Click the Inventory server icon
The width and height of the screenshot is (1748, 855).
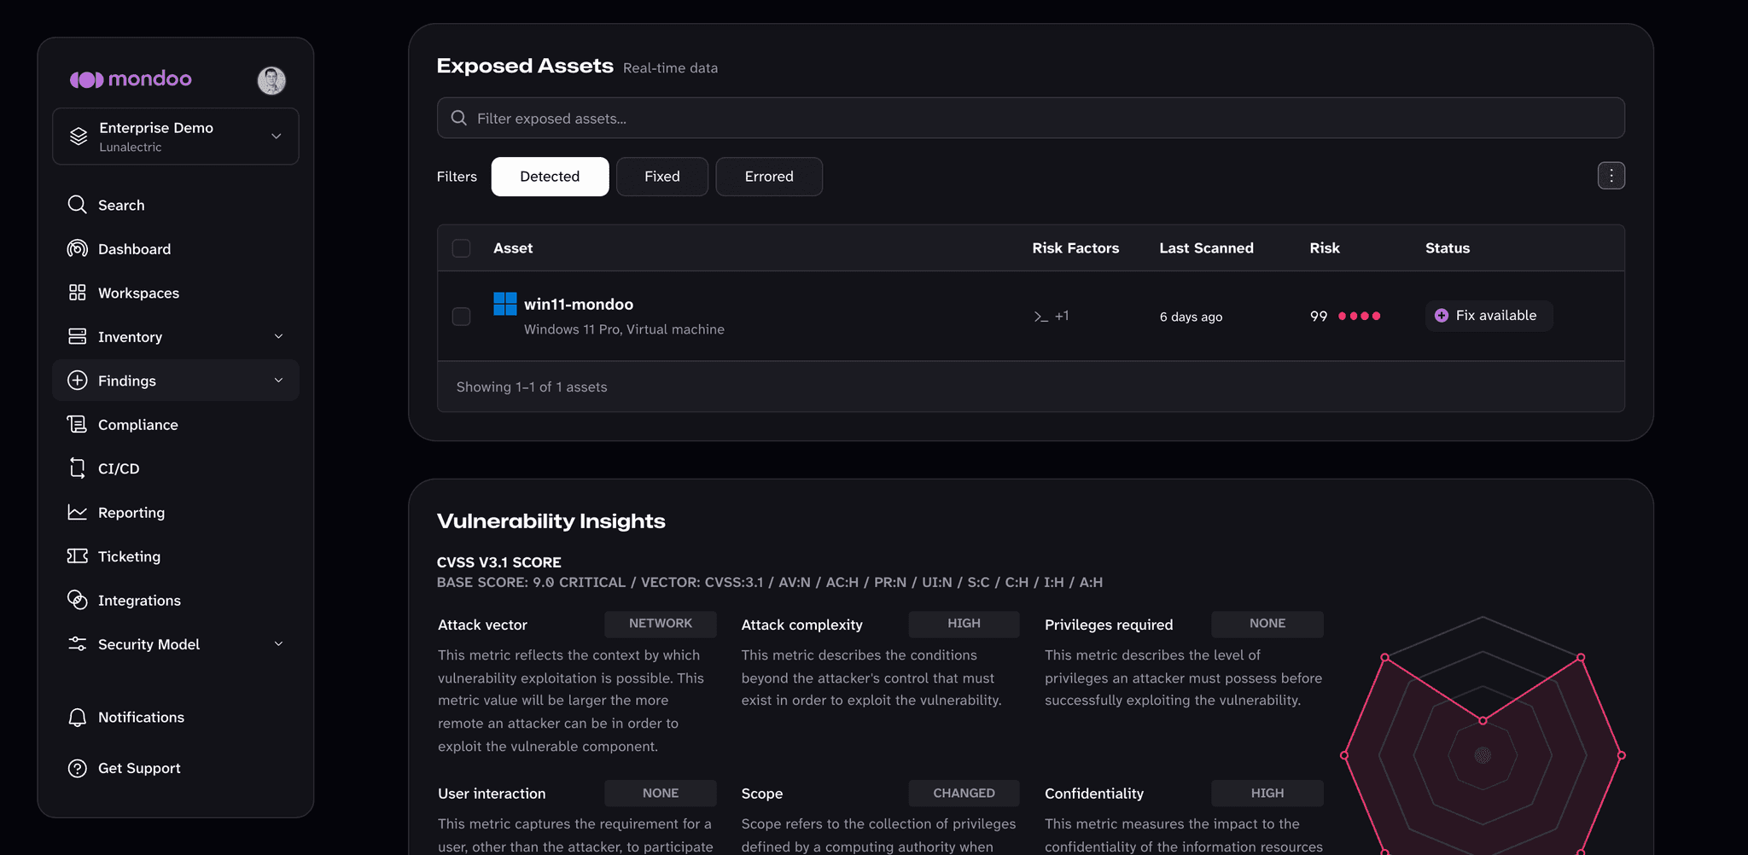(x=77, y=336)
